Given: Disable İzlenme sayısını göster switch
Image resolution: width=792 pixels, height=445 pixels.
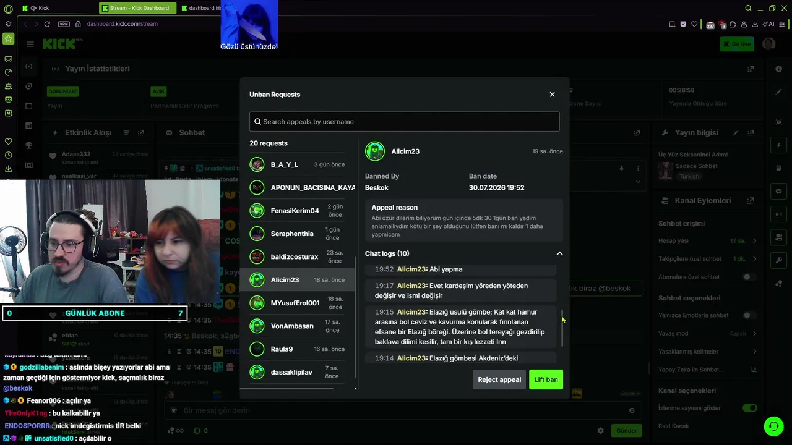Looking at the screenshot, I should click(750, 408).
